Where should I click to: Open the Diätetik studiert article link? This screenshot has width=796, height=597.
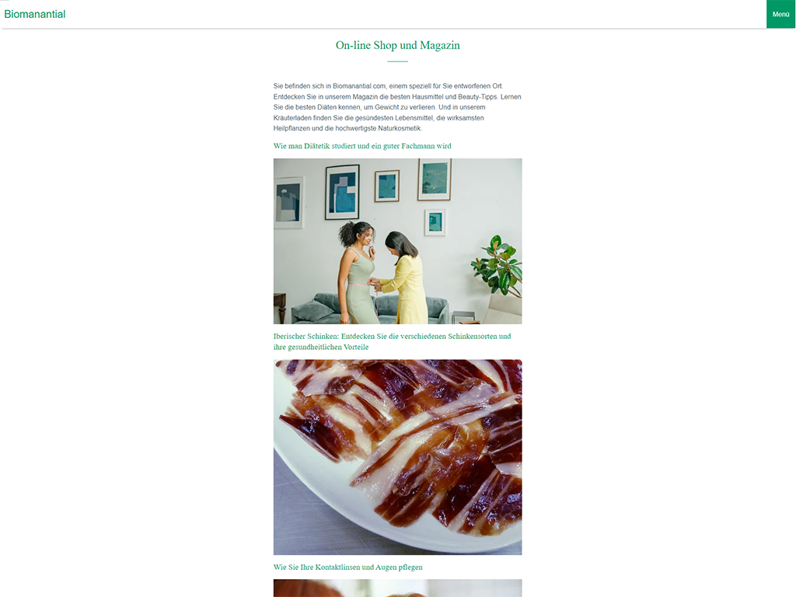click(362, 145)
